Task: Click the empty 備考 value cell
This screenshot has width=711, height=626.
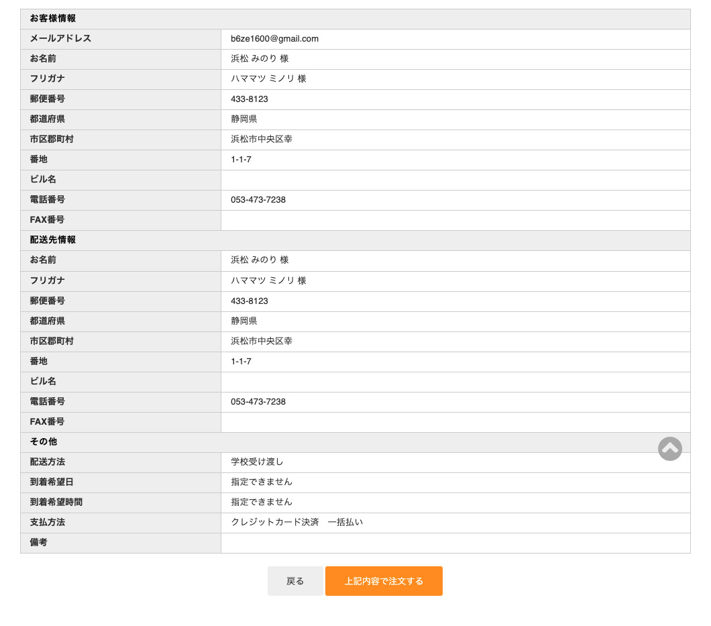Action: (455, 543)
